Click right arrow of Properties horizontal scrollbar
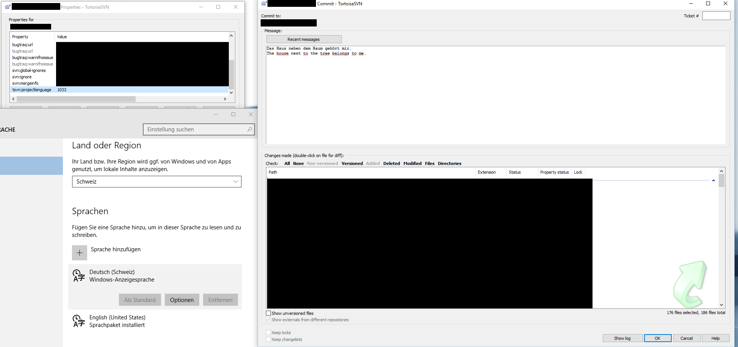738x347 pixels. click(x=225, y=99)
